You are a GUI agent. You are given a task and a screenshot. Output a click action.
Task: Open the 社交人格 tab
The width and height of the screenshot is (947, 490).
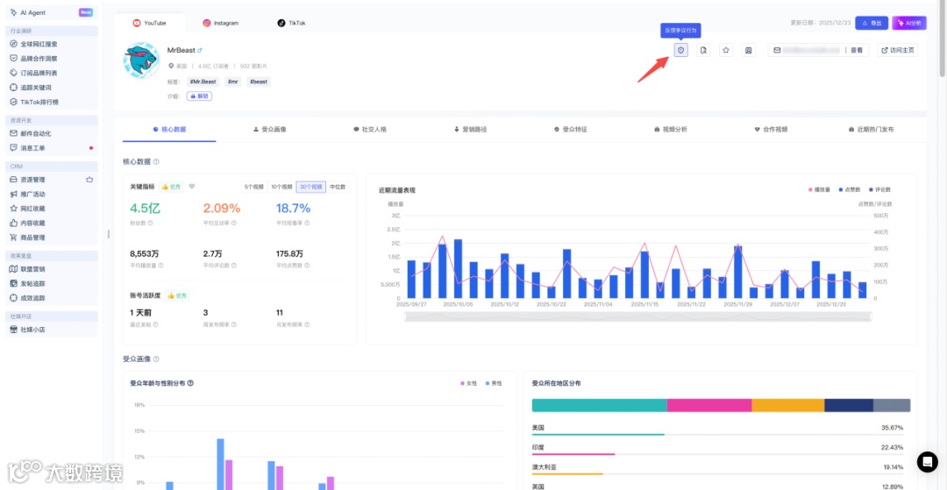tap(370, 129)
